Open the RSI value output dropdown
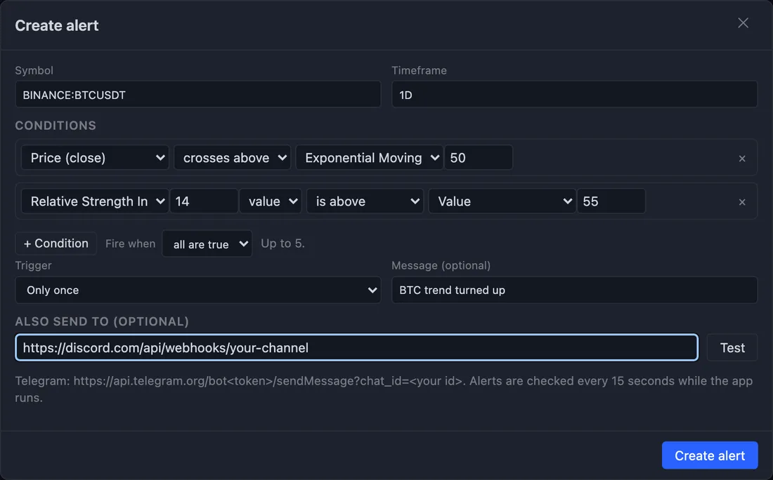Screen dimensions: 773x480 click(x=271, y=201)
